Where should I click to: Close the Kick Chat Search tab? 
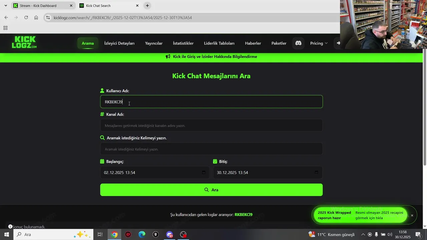[137, 6]
